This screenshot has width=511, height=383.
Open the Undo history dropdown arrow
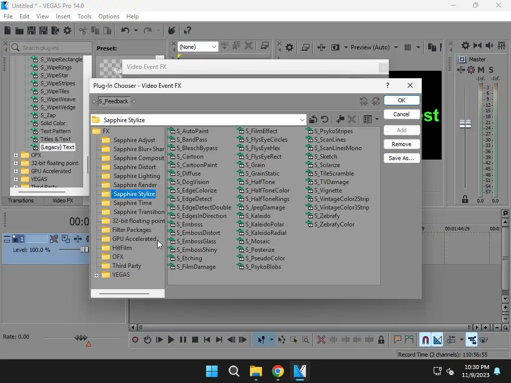tap(136, 30)
